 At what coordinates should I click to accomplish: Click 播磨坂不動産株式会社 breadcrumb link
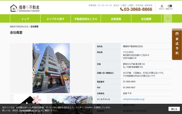tap(19, 27)
